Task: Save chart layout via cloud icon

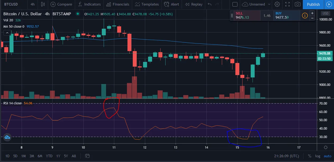Action: (245, 4)
